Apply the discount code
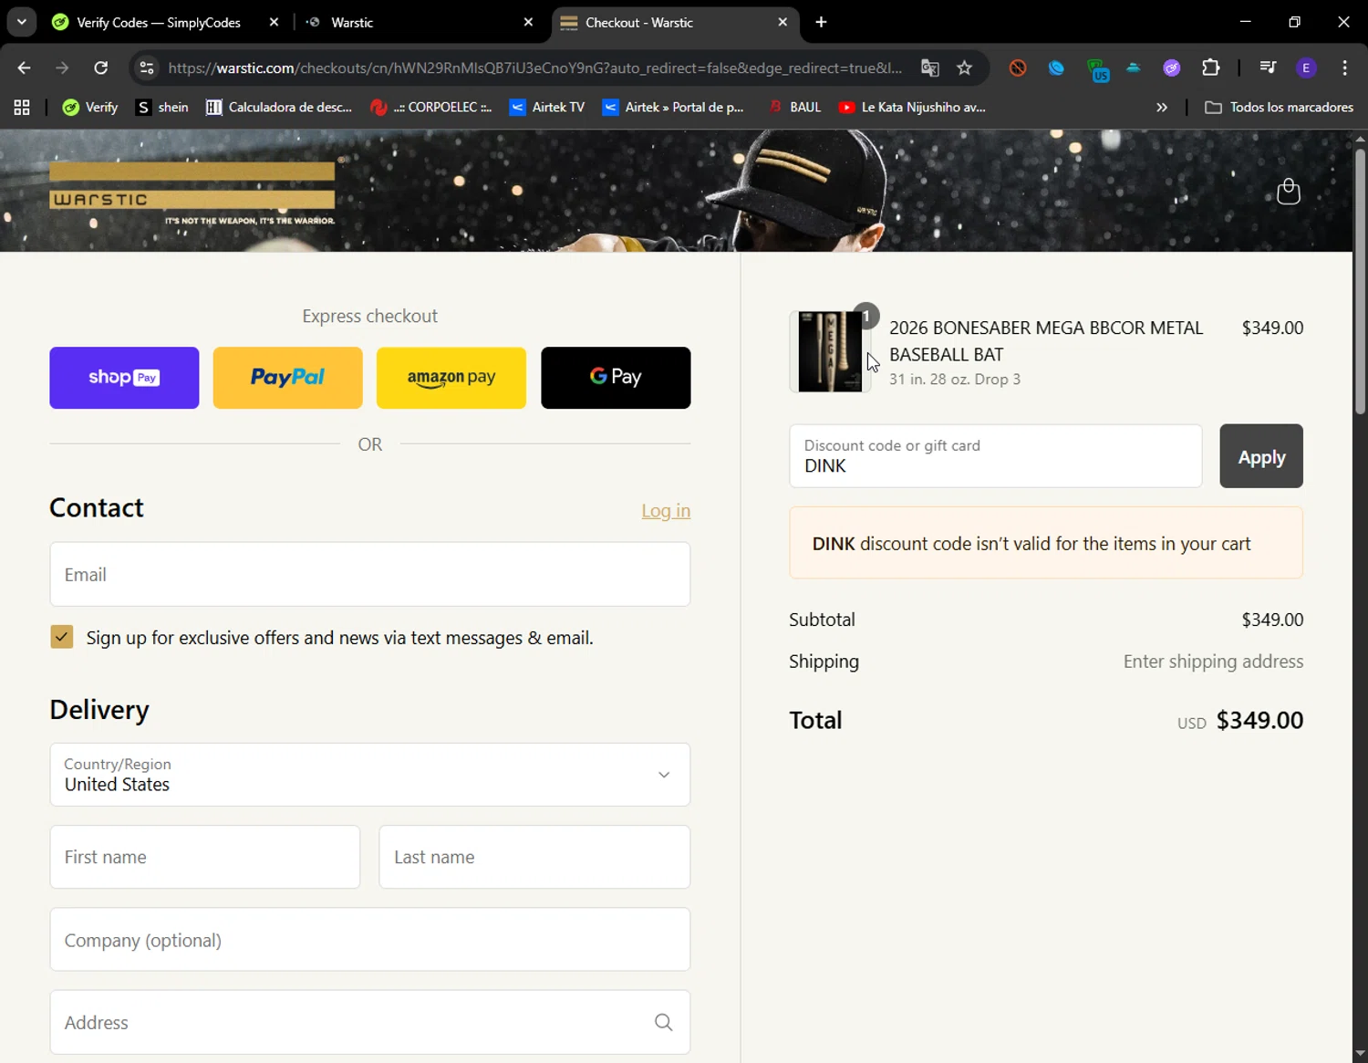The image size is (1368, 1063). (x=1261, y=456)
